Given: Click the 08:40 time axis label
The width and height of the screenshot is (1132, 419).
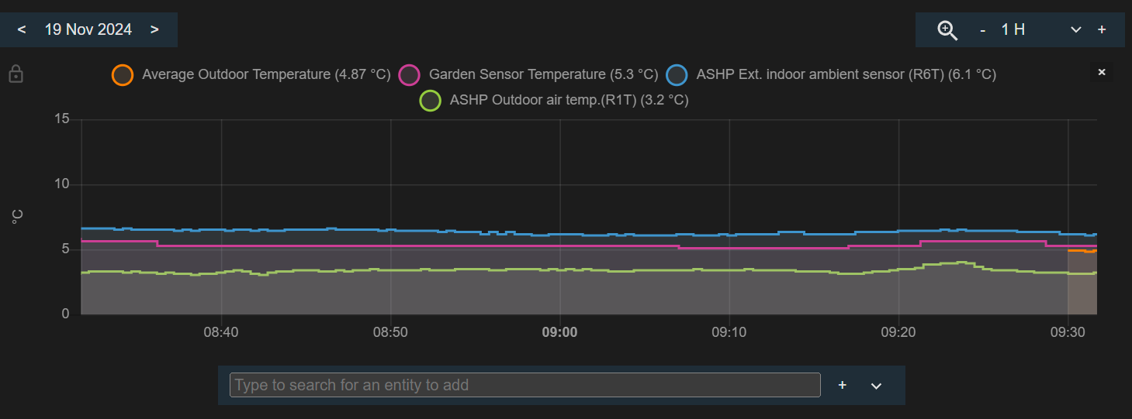Looking at the screenshot, I should [x=221, y=332].
